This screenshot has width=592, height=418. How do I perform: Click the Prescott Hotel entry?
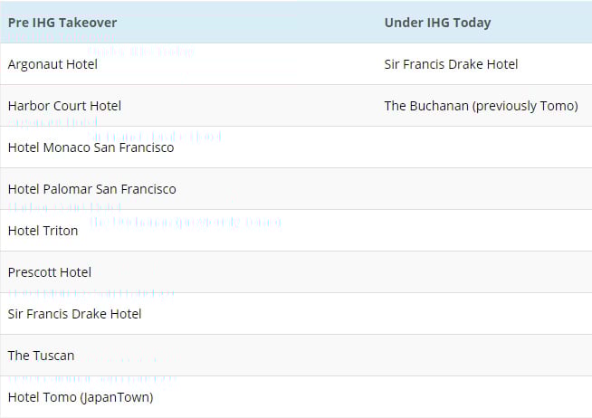point(50,272)
